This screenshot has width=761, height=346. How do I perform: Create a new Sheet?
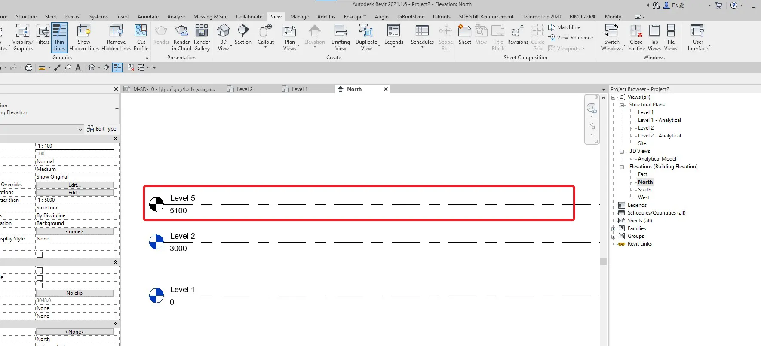click(465, 34)
